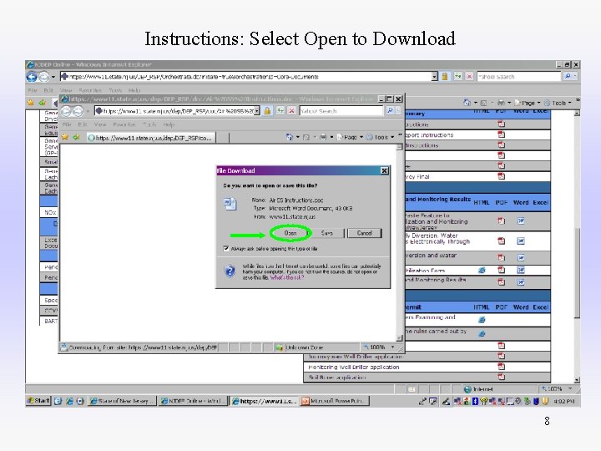Open Page dropdown in NJDEP Online toolbar
The width and height of the screenshot is (601, 451).
click(528, 103)
